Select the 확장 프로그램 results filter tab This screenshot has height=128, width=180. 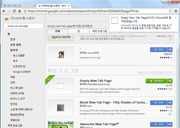[x=100, y=31]
